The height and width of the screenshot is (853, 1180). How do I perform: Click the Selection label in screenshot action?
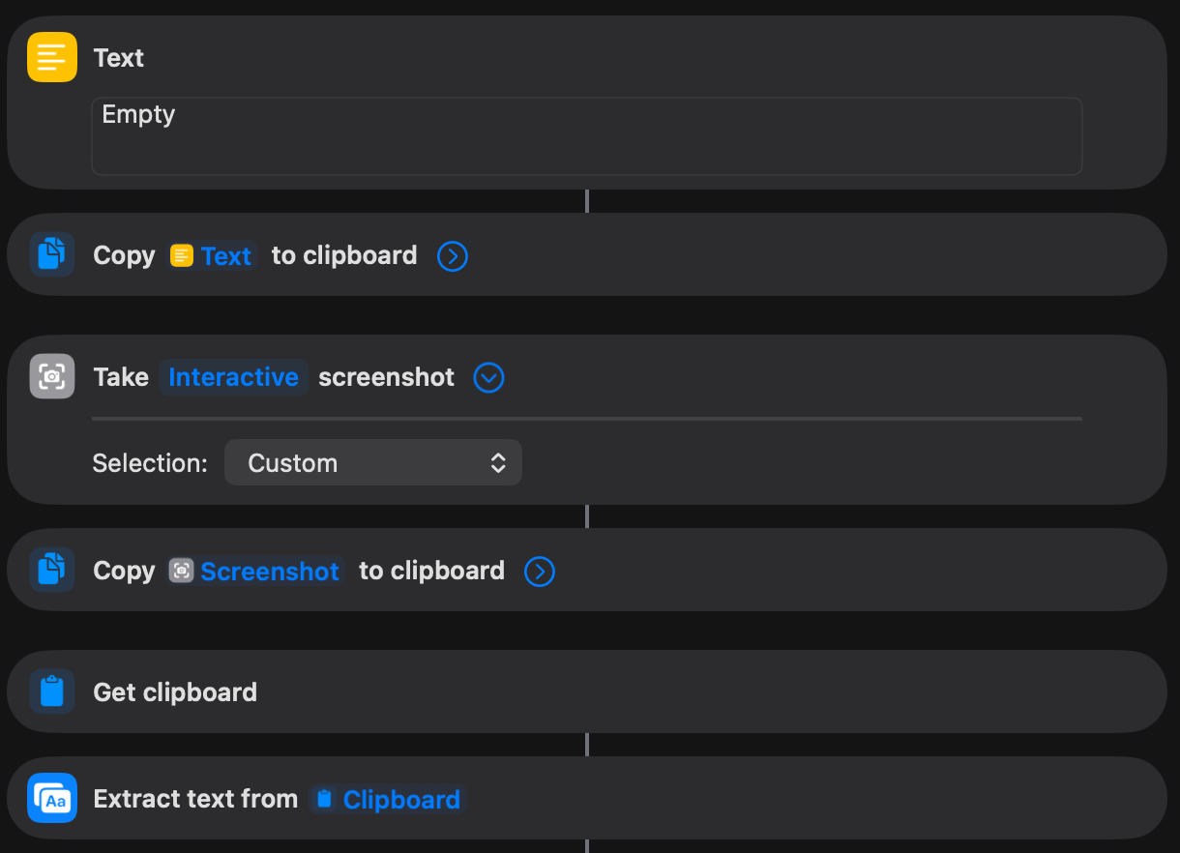click(x=150, y=463)
